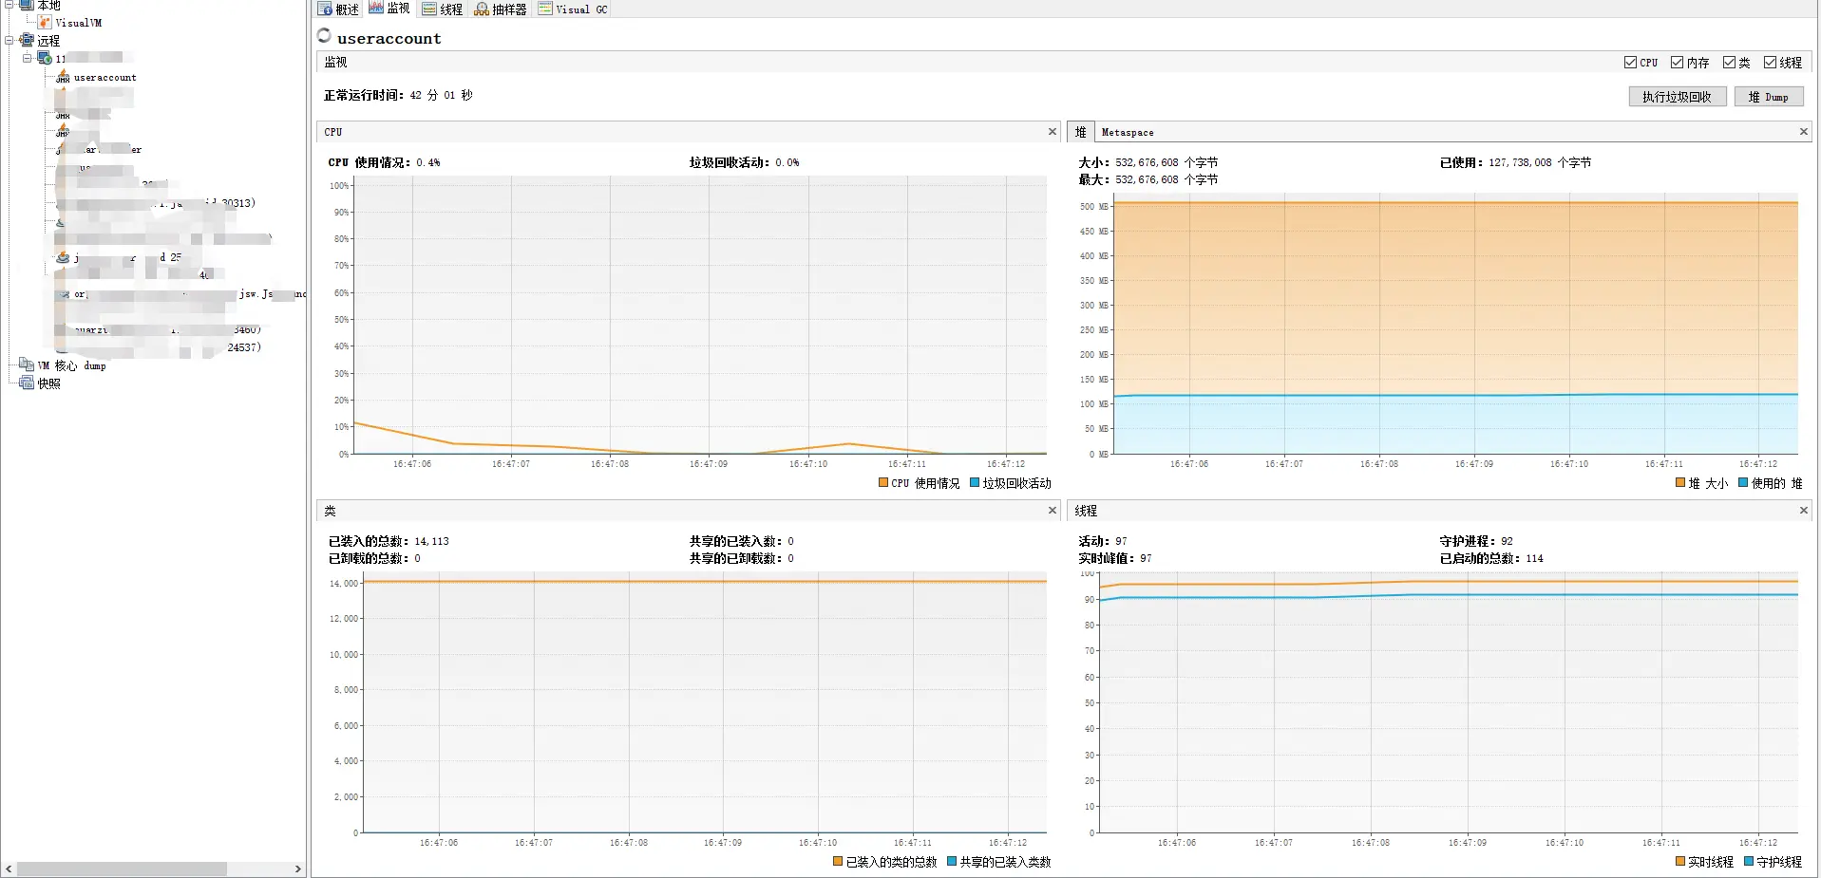Select the 快照 tree item

coord(48,383)
